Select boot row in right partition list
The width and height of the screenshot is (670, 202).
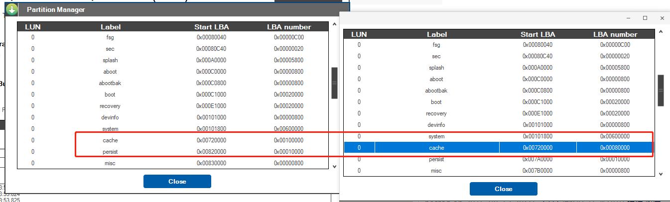[x=499, y=102]
